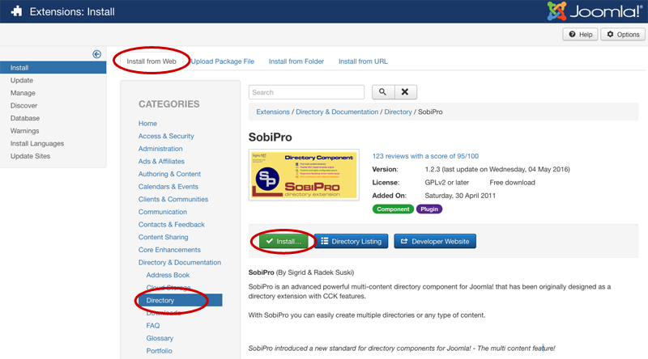Open the 123 reviews score link

[425, 156]
